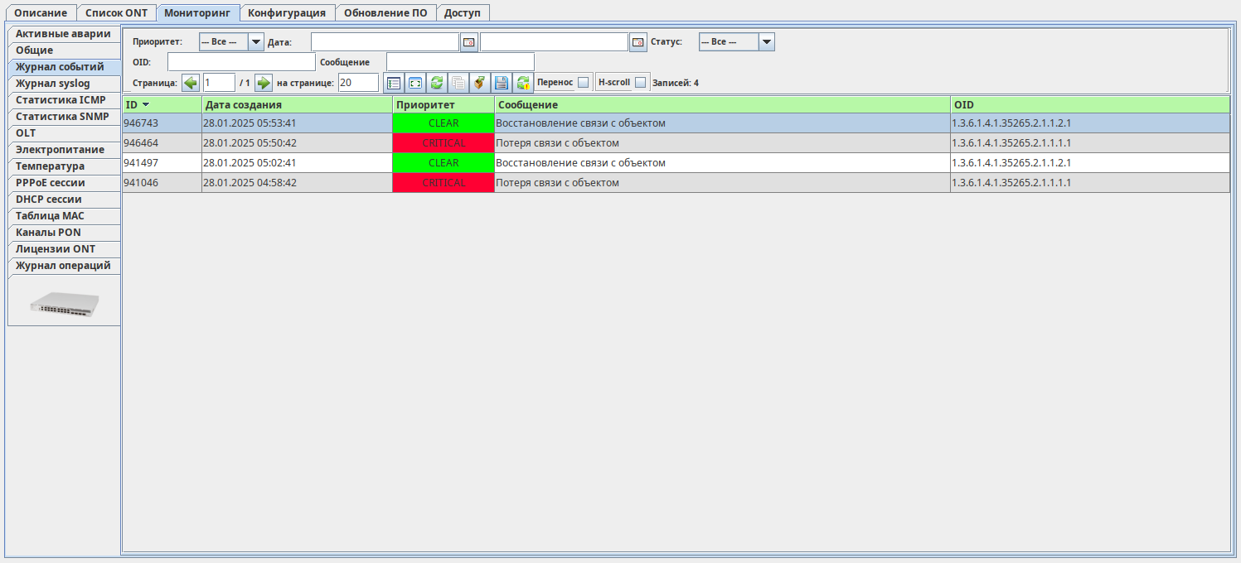The width and height of the screenshot is (1241, 563).
Task: Go to next page with green right arrow
Action: [x=264, y=83]
